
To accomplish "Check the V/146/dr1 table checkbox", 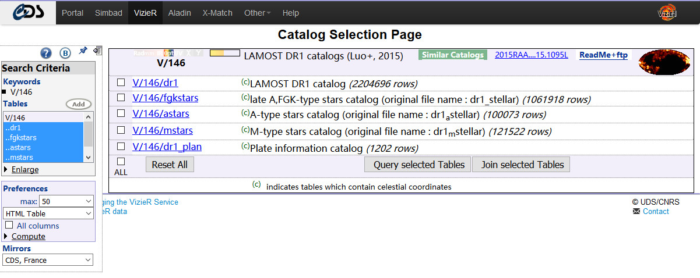I will pos(121,83).
